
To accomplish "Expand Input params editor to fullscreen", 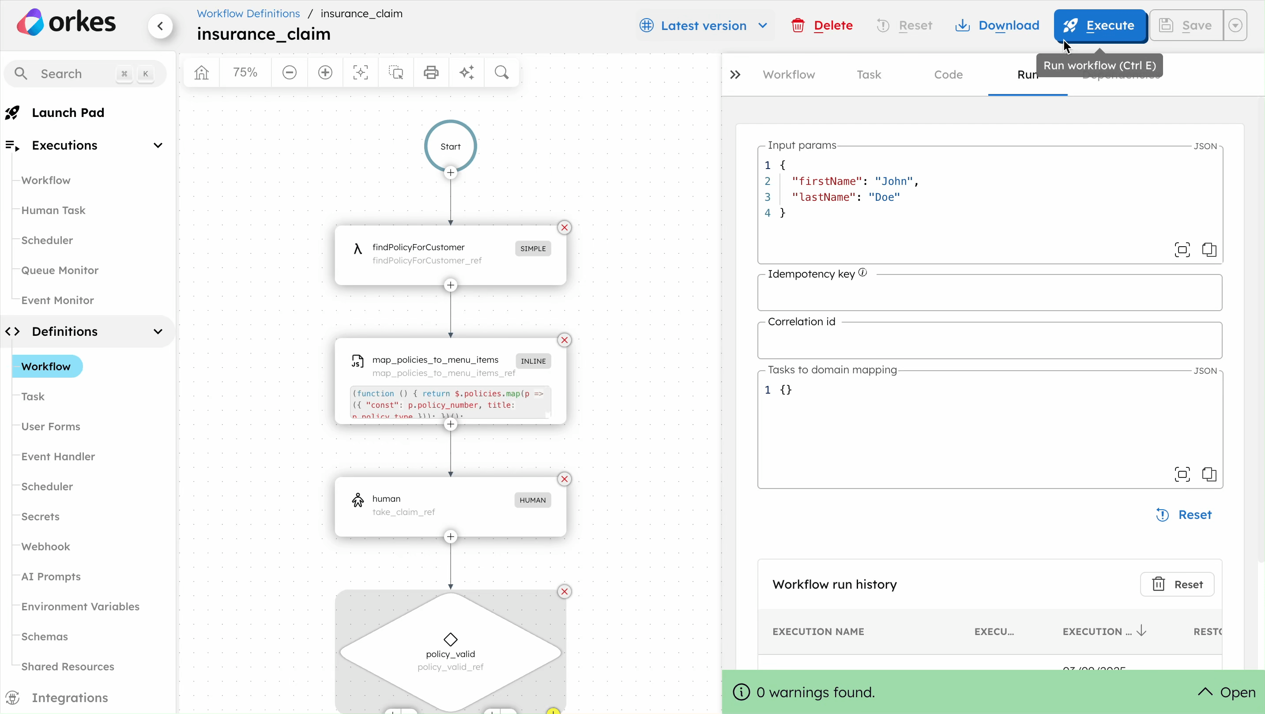I will click(1182, 249).
